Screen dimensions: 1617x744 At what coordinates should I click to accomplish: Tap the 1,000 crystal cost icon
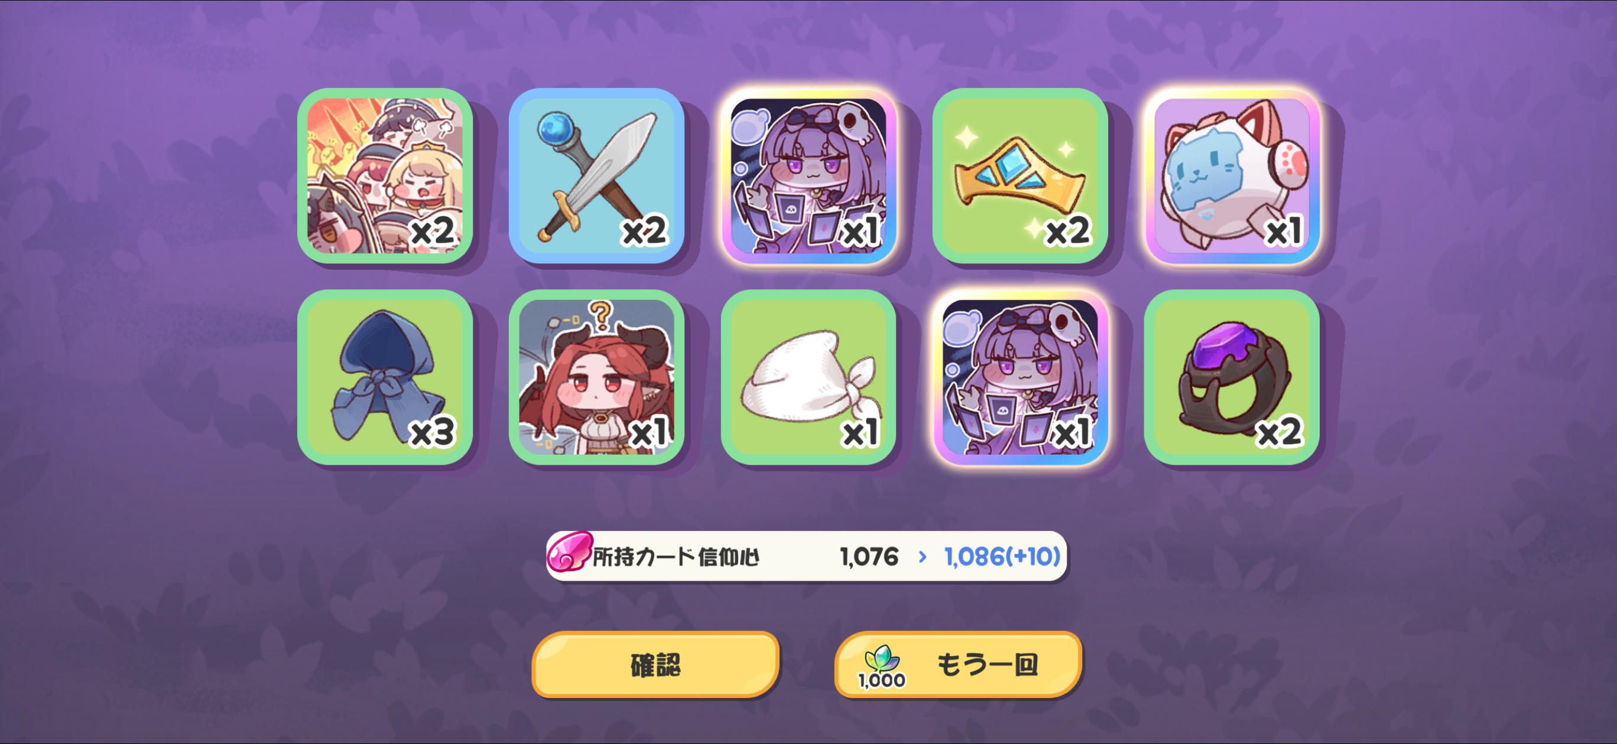pos(882,667)
